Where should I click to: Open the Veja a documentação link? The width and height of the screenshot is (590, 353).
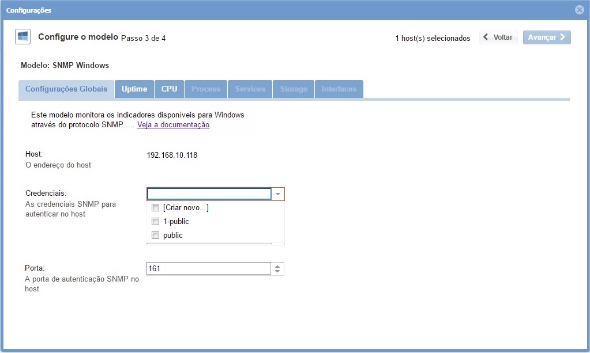pyautogui.click(x=173, y=125)
